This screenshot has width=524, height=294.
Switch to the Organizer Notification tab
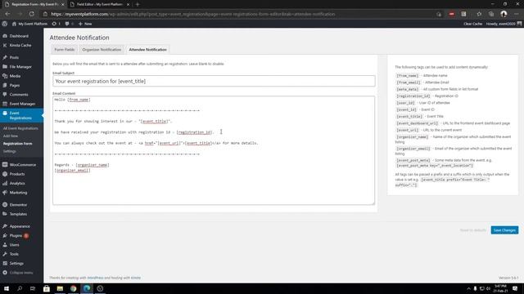pos(102,50)
